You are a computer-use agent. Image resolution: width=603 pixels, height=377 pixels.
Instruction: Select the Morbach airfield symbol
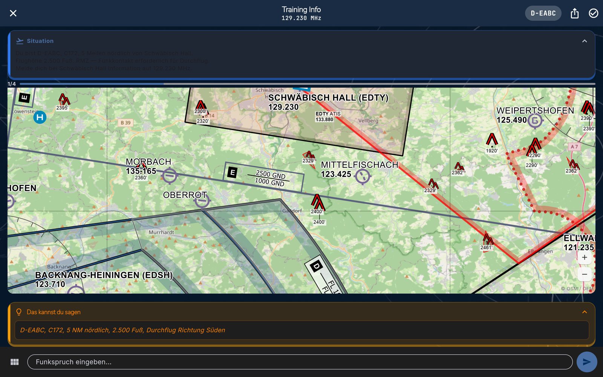[170, 176]
